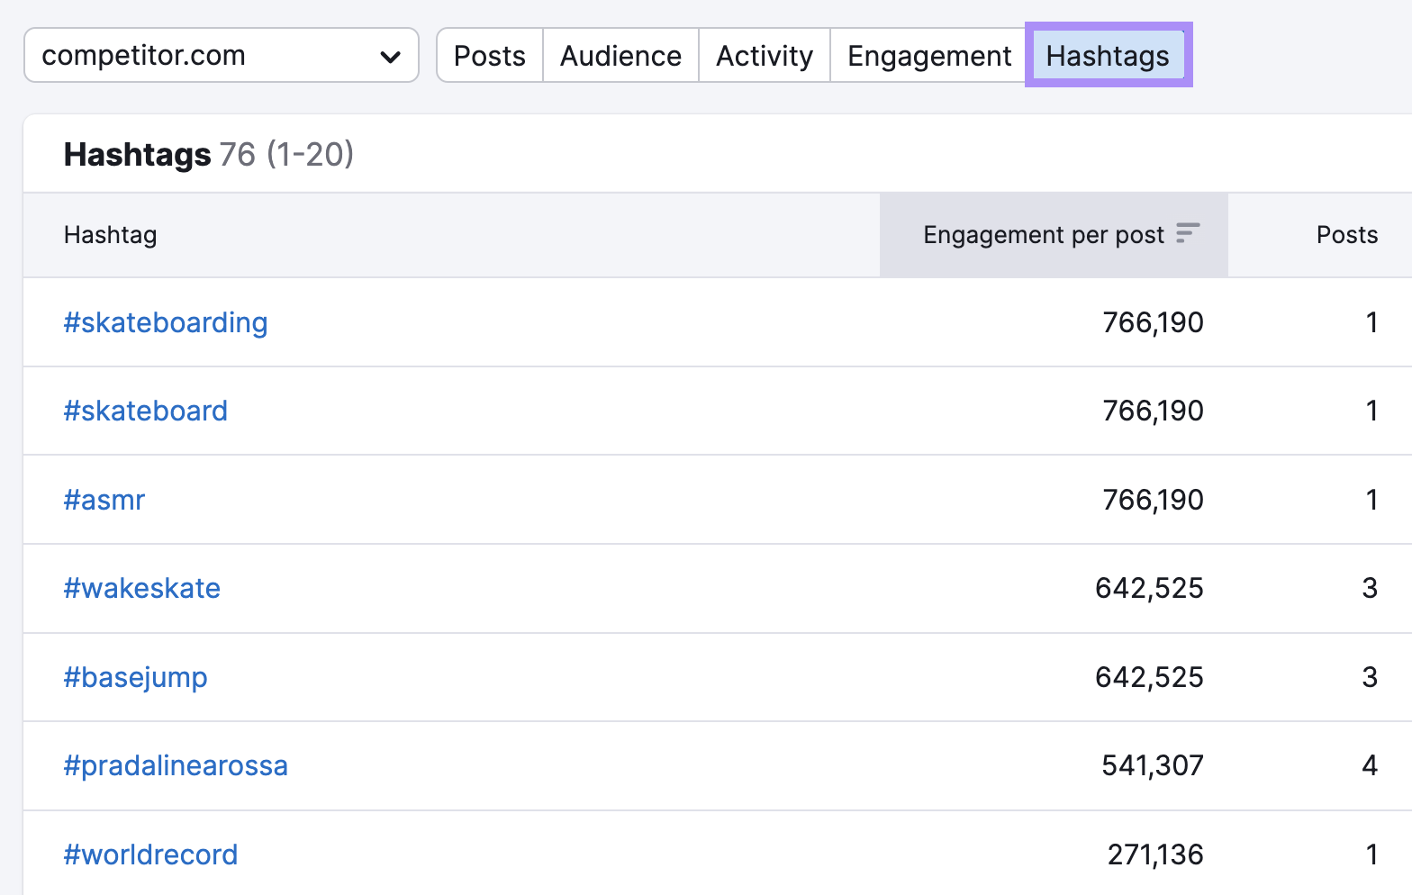Open the competitor.com domain dropdown

222,55
